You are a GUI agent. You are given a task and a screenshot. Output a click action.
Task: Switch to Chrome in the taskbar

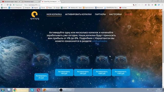pos(20,90)
